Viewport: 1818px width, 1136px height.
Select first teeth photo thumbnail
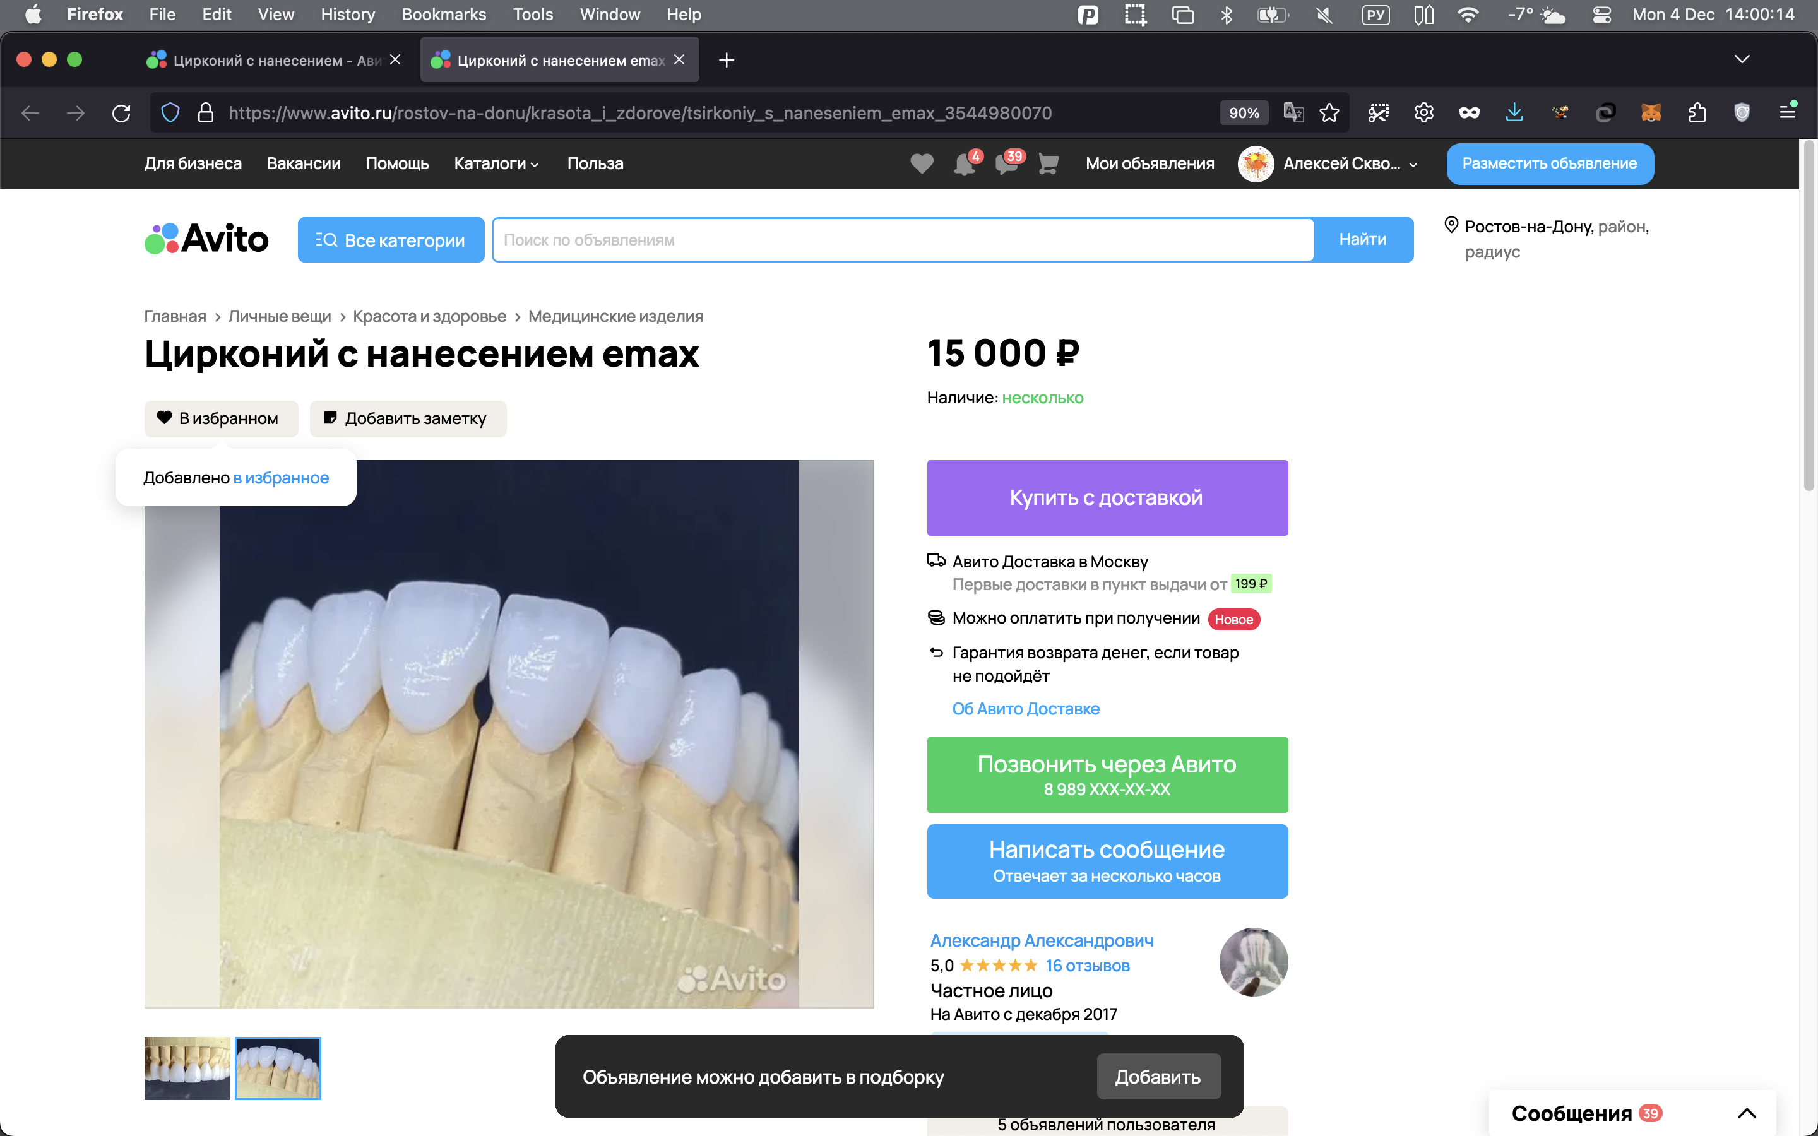click(x=187, y=1068)
